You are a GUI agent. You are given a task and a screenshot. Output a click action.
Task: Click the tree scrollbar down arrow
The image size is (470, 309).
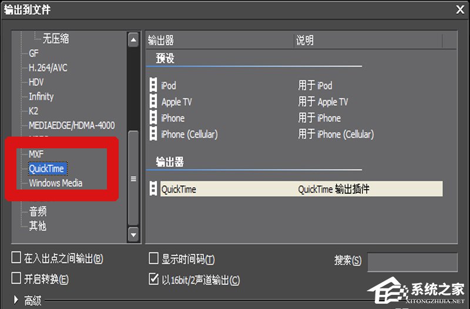tap(133, 234)
